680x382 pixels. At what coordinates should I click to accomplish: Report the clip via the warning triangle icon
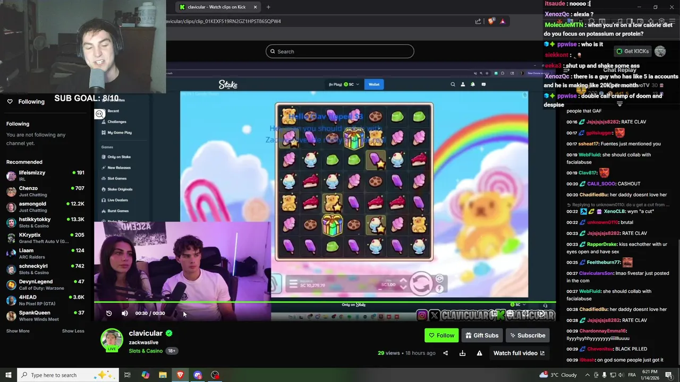pos(479,353)
